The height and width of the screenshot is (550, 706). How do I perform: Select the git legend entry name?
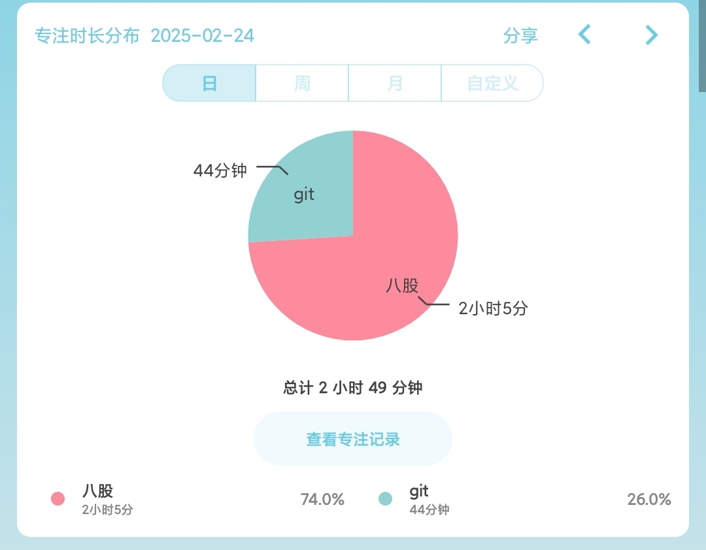[x=419, y=491]
